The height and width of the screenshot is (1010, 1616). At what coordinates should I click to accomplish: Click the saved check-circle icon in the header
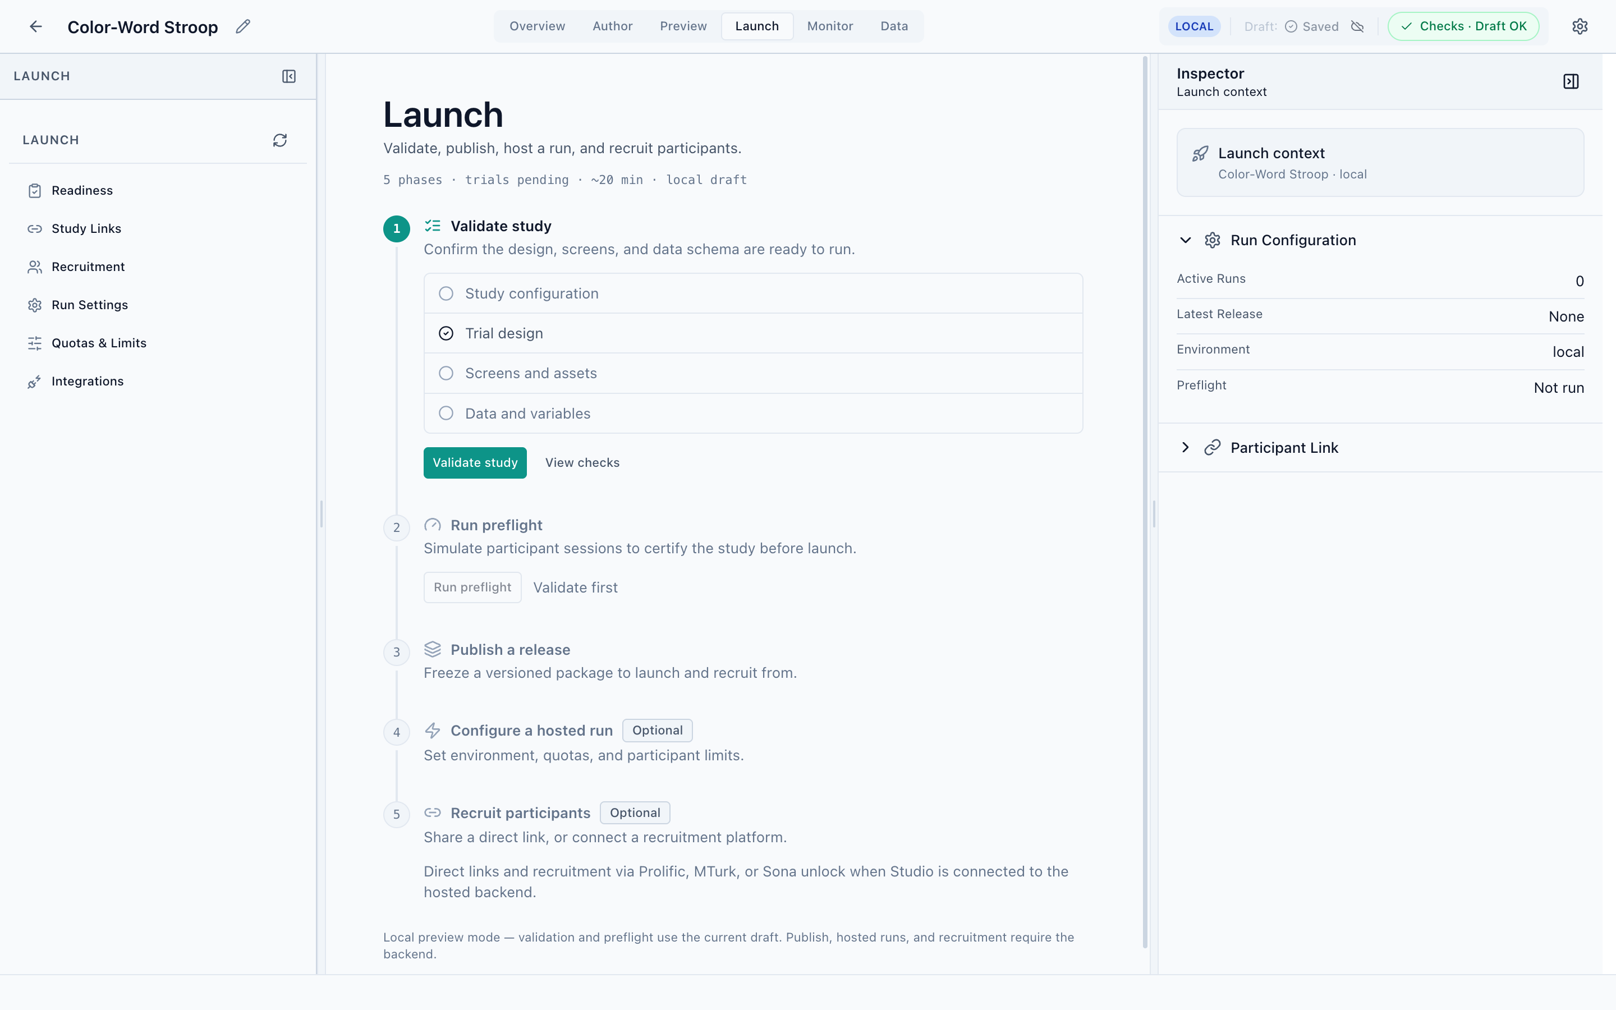pos(1291,26)
